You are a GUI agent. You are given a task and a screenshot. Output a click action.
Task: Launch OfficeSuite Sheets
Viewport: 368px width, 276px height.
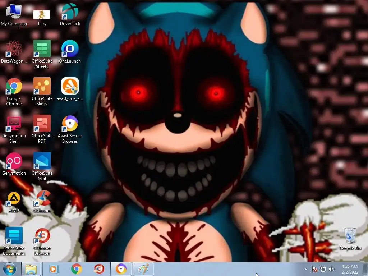[x=42, y=55]
